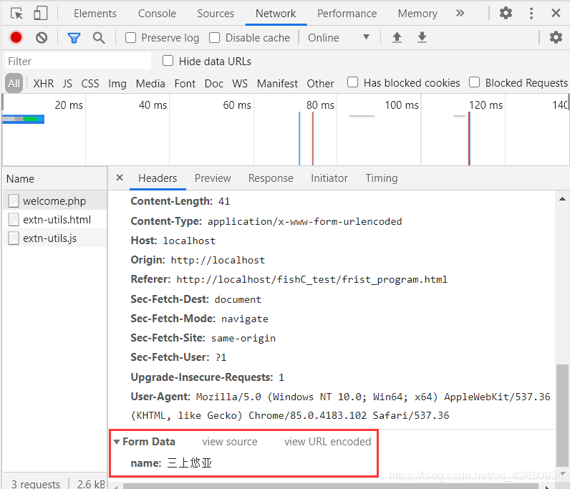The image size is (570, 489).
Task: Switch to the Performance tab
Action: coord(347,14)
